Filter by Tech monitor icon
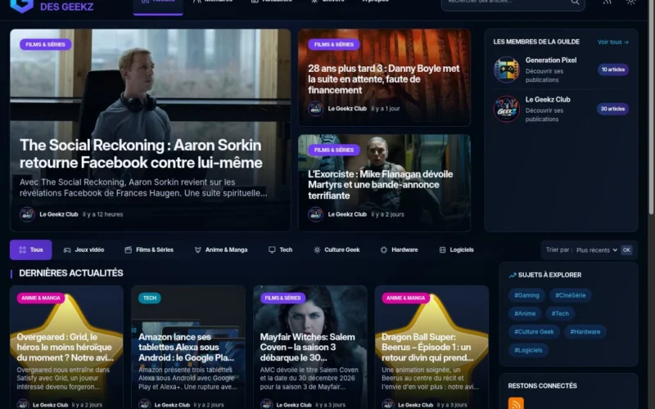This screenshot has height=409, width=655. [x=280, y=249]
